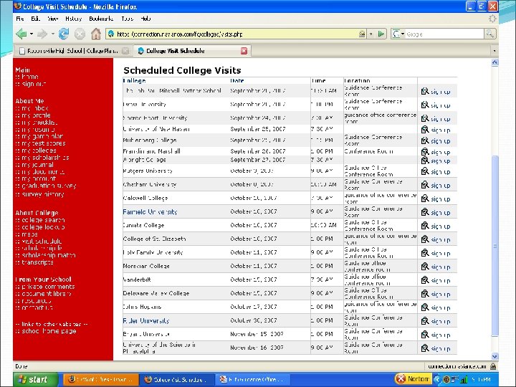This screenshot has width=516, height=387.
Task: Open the address bar history dropdown
Action: (x=371, y=34)
